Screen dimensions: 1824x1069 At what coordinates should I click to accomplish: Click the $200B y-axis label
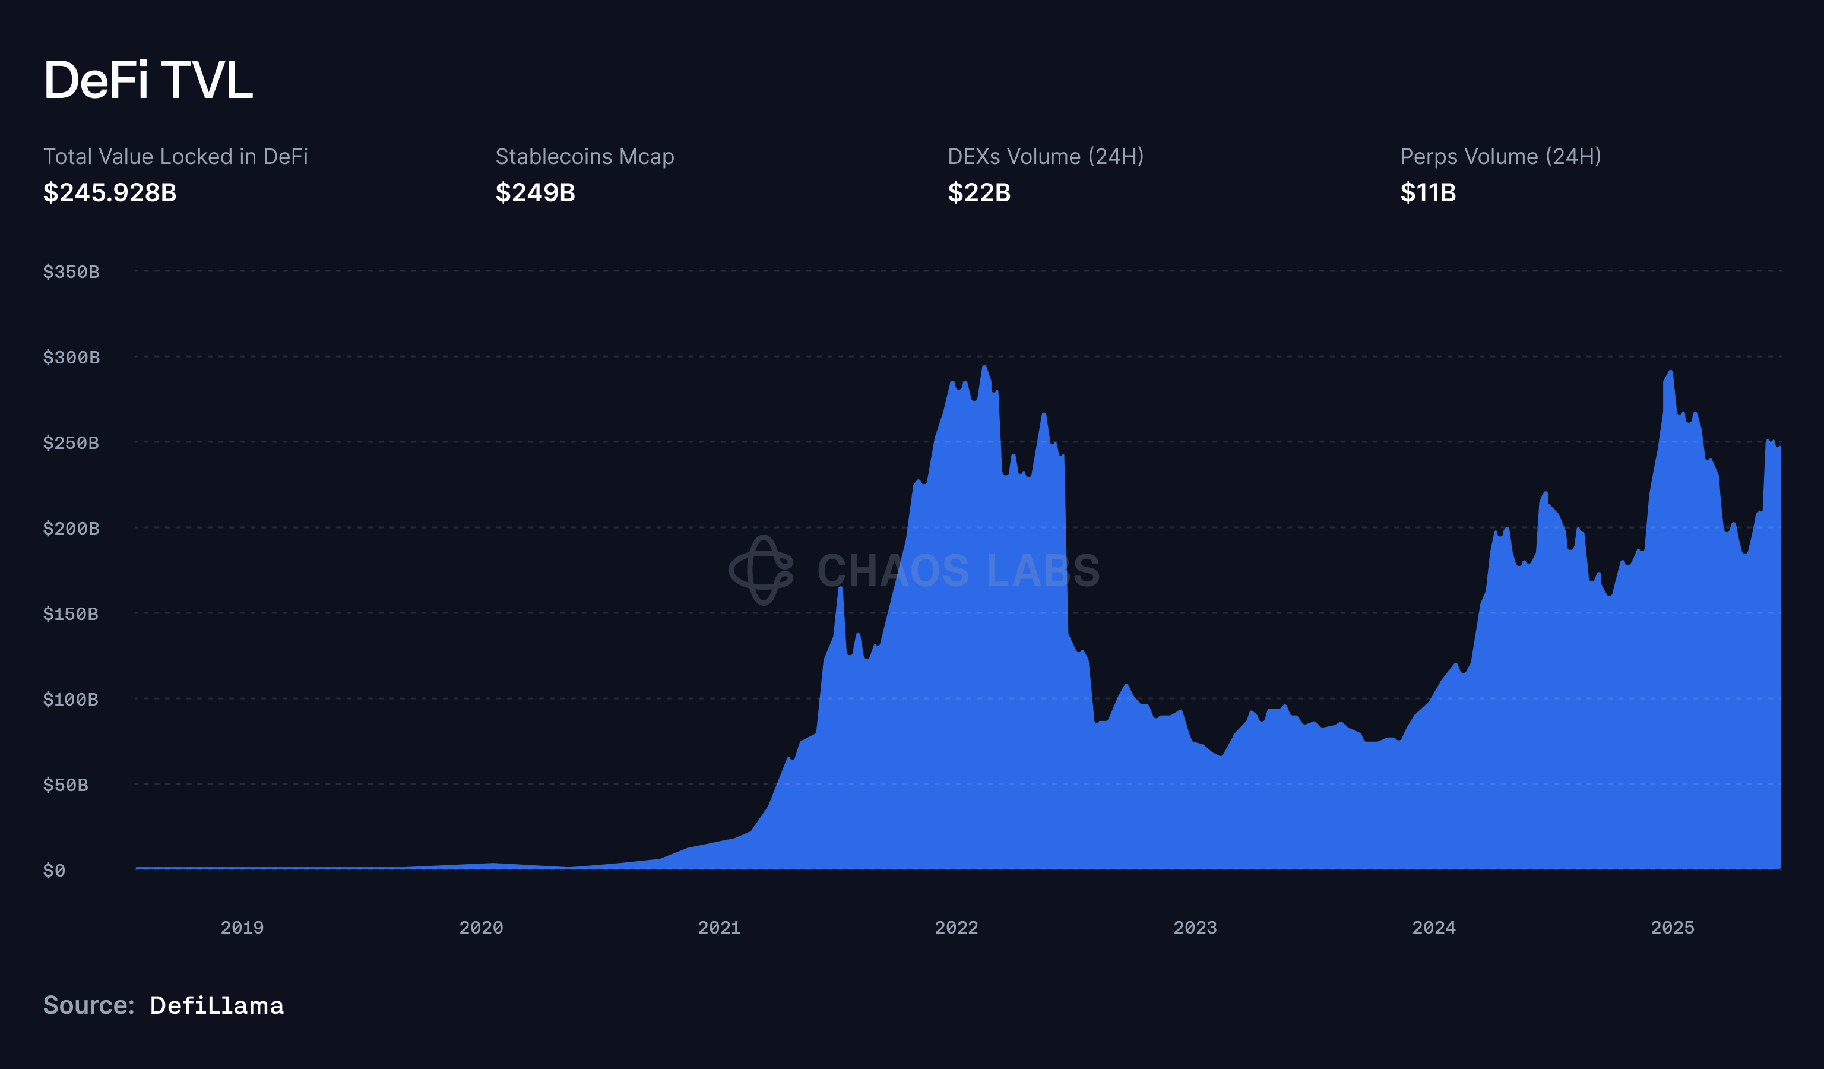click(x=71, y=529)
